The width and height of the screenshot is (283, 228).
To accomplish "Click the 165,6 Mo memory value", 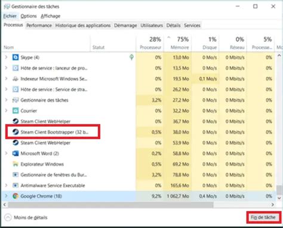I will (180, 186).
